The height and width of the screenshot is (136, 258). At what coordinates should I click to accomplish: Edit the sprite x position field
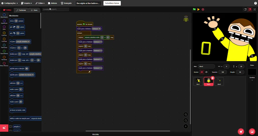click(x=226, y=67)
